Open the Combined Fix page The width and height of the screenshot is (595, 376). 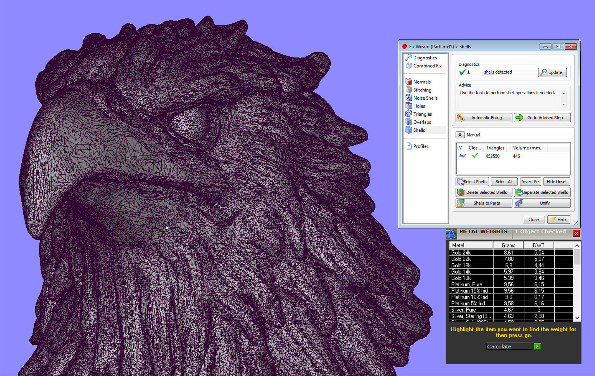point(427,66)
